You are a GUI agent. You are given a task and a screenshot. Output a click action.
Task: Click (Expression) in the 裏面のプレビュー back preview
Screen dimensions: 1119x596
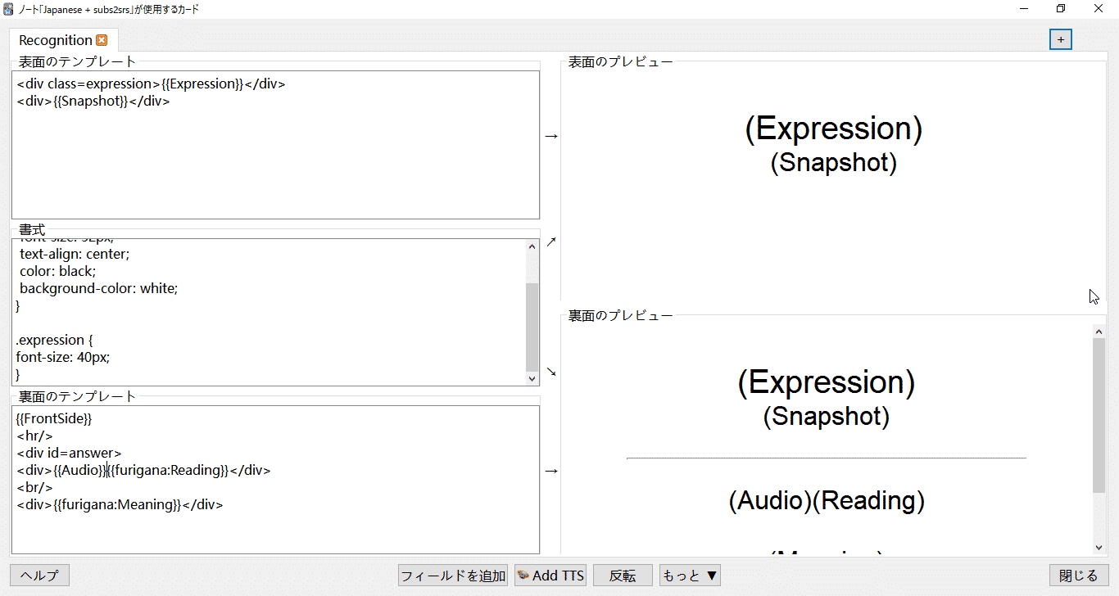(827, 382)
